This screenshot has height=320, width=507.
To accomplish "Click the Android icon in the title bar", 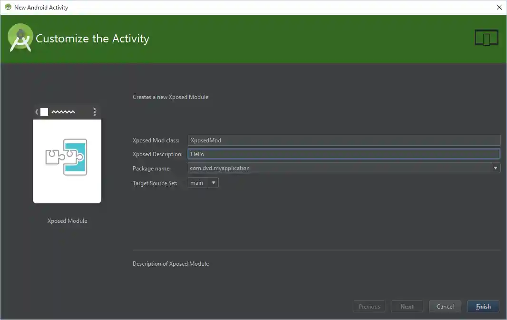I will click(x=8, y=7).
